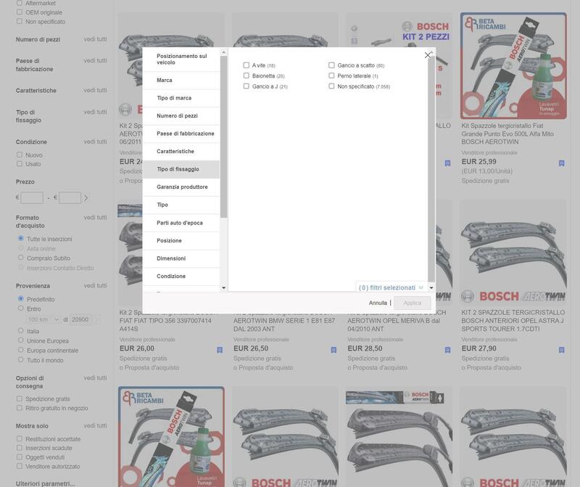Click the postal code field showing 20900
Image resolution: width=580 pixels, height=487 pixels.
pyautogui.click(x=80, y=319)
